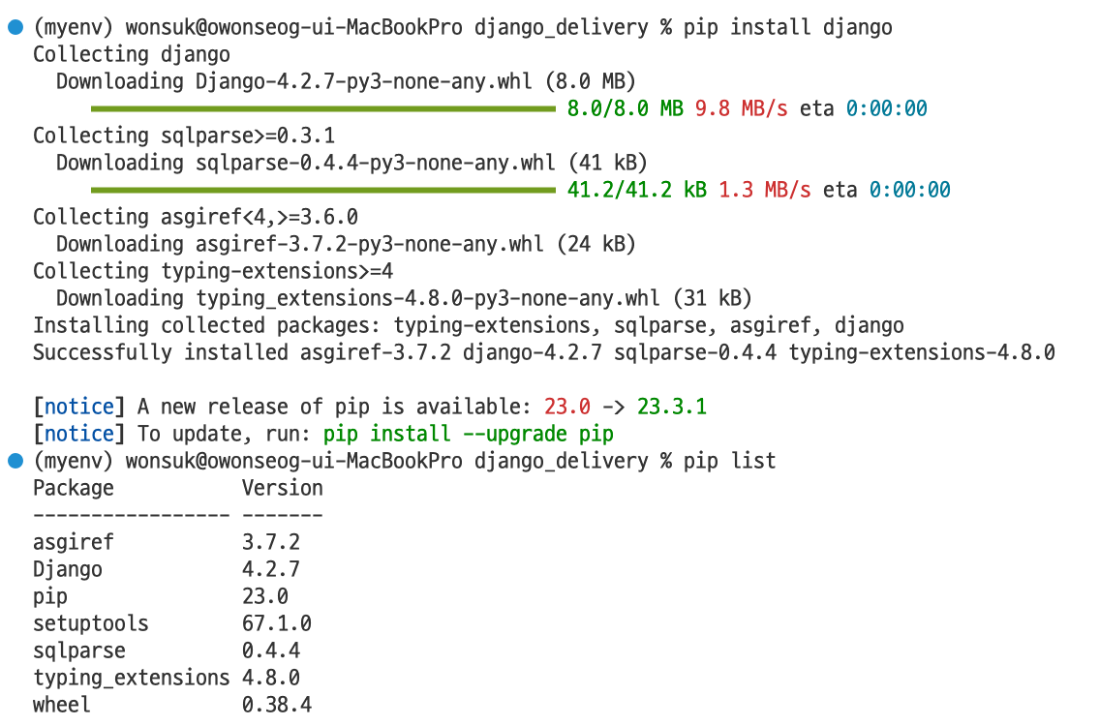The image size is (1100, 726).
Task: Click version '0.38.4' in wheel row
Action: pyautogui.click(x=277, y=705)
